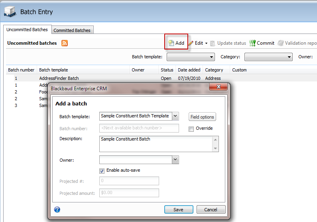This screenshot has height=222, width=317.
Task: Select batch row number 3
Action: click(x=16, y=105)
